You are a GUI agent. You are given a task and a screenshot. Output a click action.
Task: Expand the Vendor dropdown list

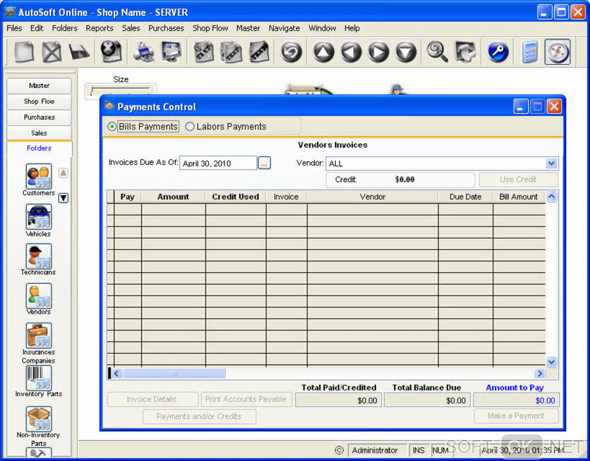click(x=551, y=164)
